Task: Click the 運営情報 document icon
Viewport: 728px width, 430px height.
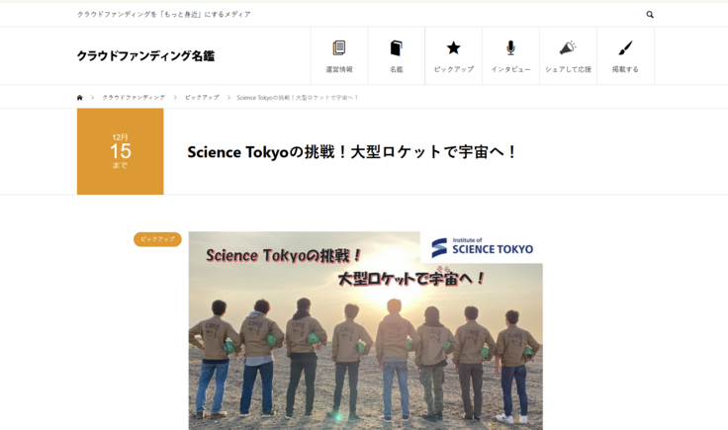Action: (x=339, y=47)
